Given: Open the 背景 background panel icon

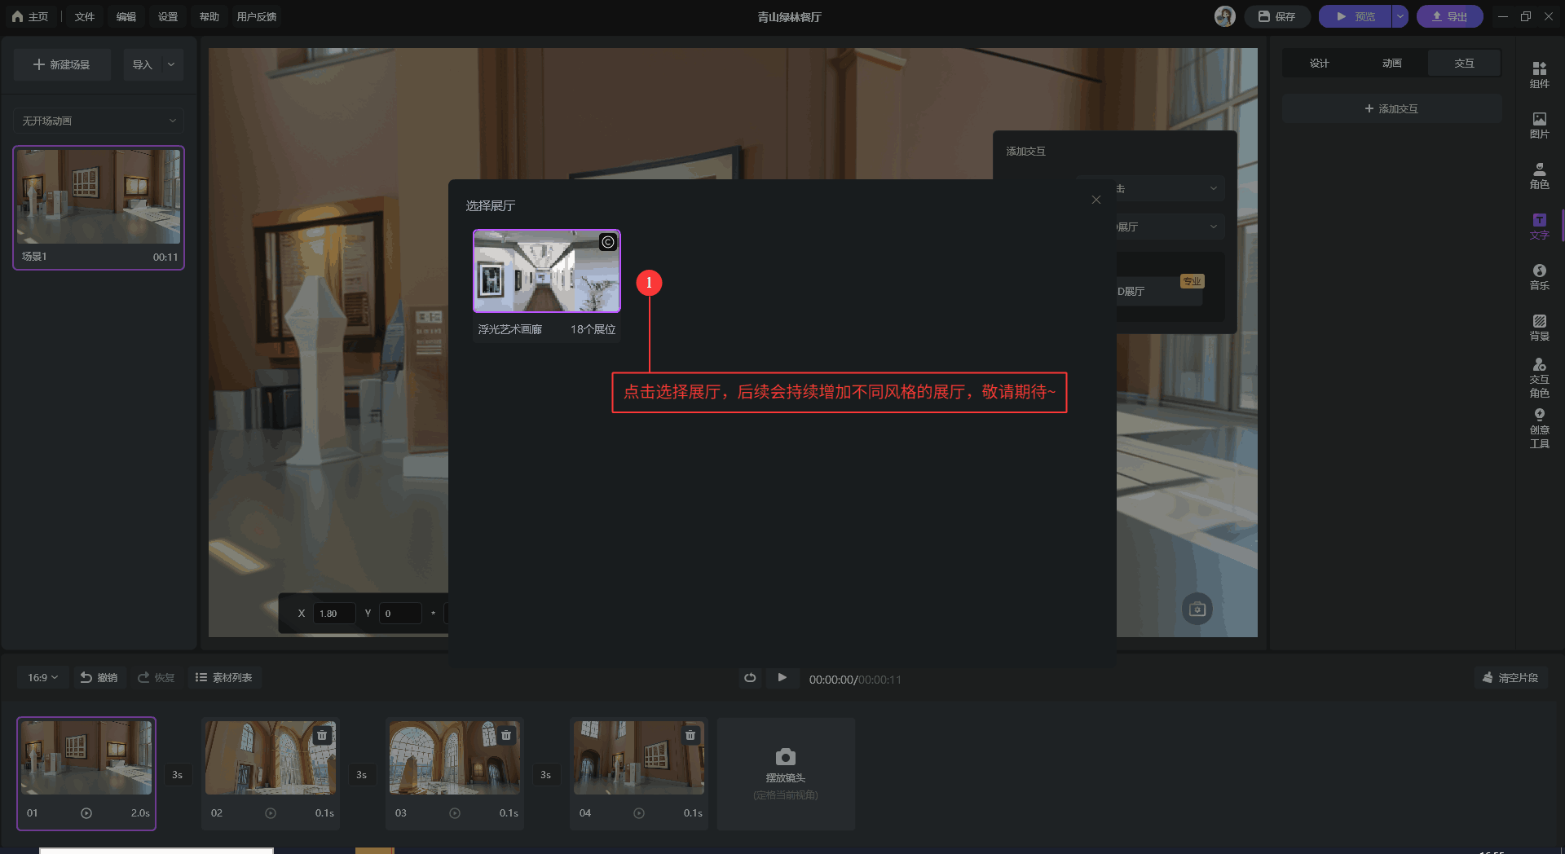Looking at the screenshot, I should tap(1539, 327).
